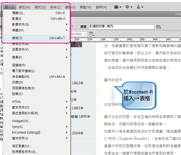Open the 修改(M) menu in menu bar

[x=24, y=7]
